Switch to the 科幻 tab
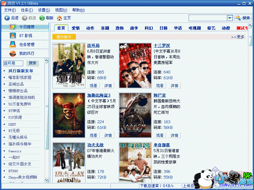254x190 pixels. [x=149, y=28]
